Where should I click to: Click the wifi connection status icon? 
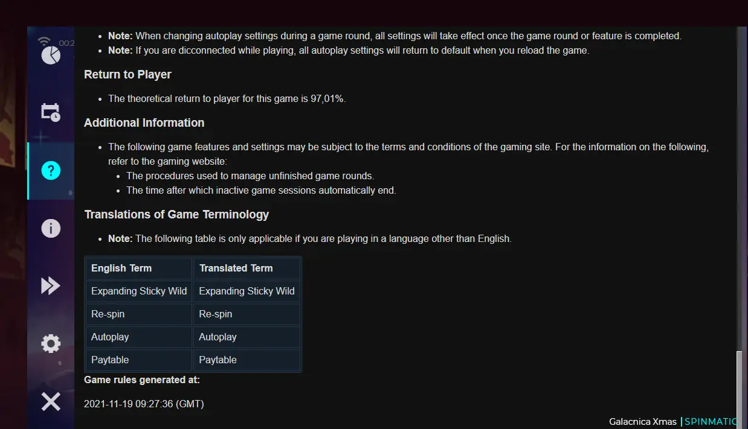(x=44, y=41)
